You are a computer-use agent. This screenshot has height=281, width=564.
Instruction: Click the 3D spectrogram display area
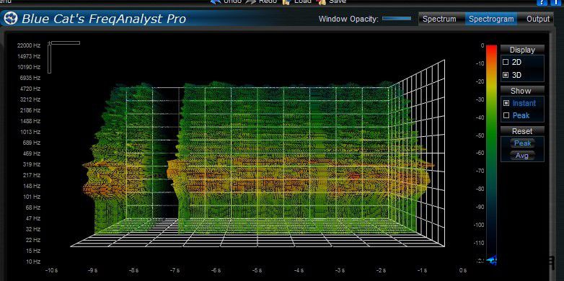pos(257,154)
